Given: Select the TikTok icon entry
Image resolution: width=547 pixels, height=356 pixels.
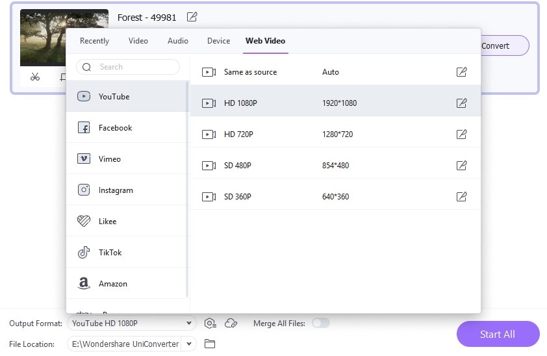Looking at the screenshot, I should coord(84,252).
